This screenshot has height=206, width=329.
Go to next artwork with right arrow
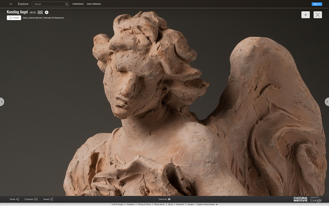pos(327,102)
